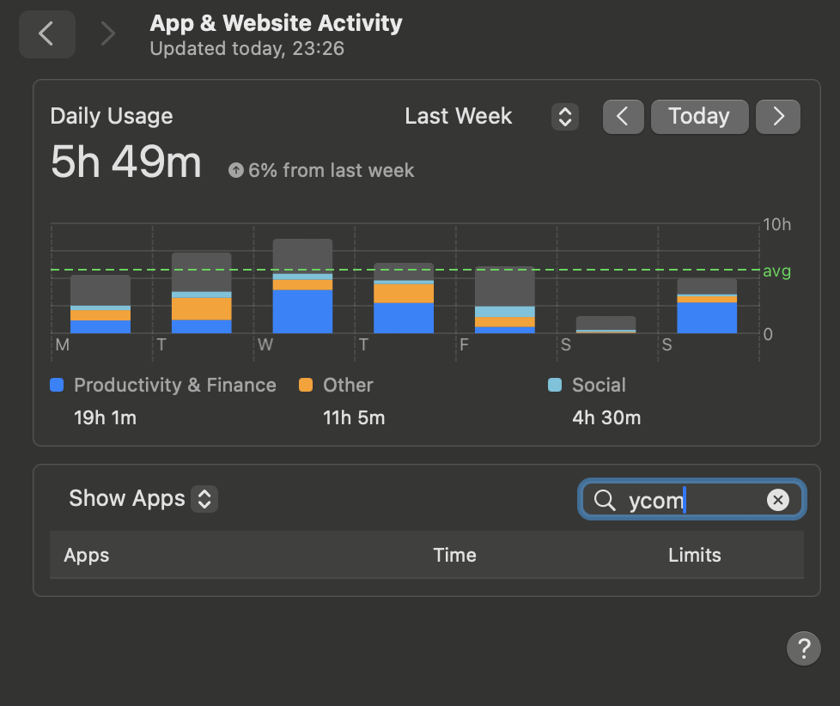The image size is (840, 706).
Task: Select Wednesday's usage bar in chart
Action: (x=302, y=286)
